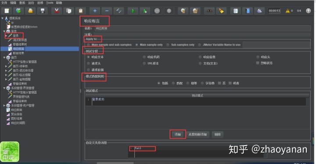Select Sub-samples only radio
This screenshot has width=316, height=164.
(x=168, y=45)
